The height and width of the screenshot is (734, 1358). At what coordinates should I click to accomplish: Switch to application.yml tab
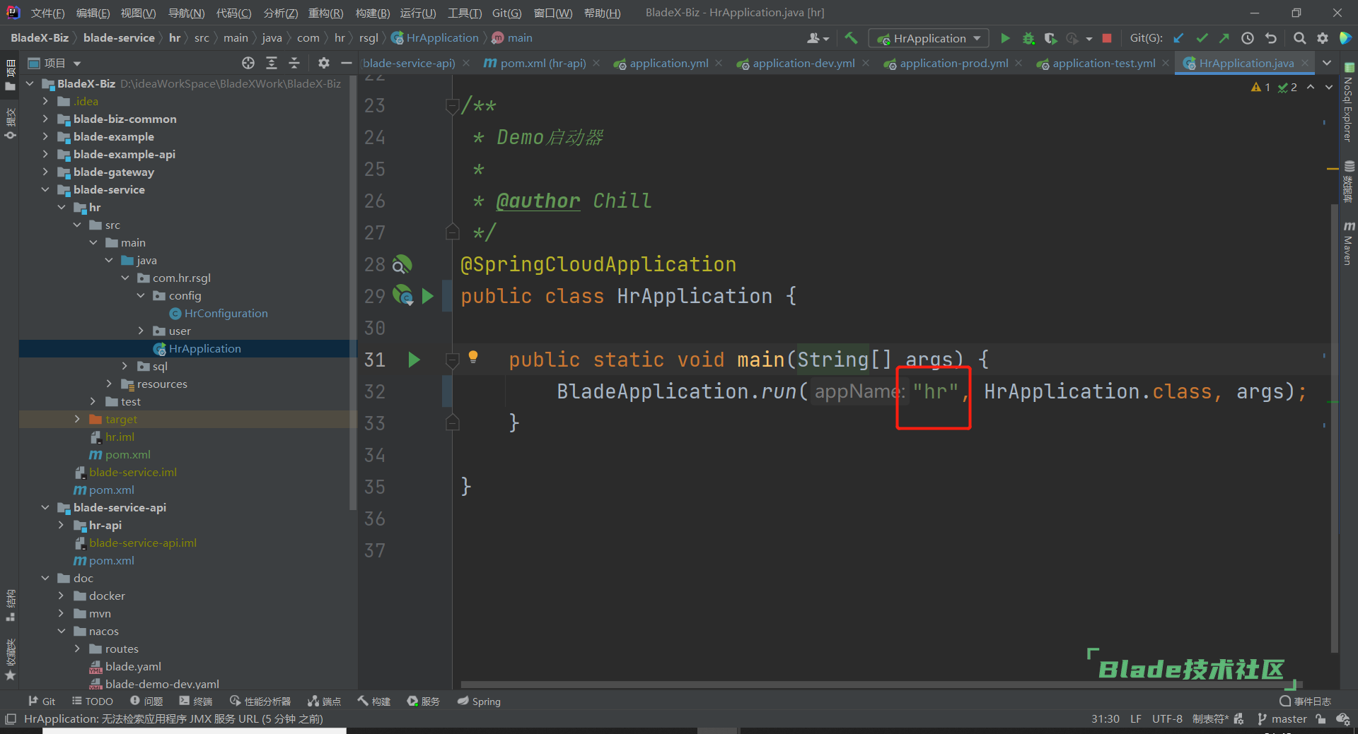click(x=668, y=63)
